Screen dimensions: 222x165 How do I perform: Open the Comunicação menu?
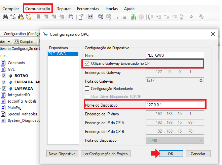pos(38,8)
